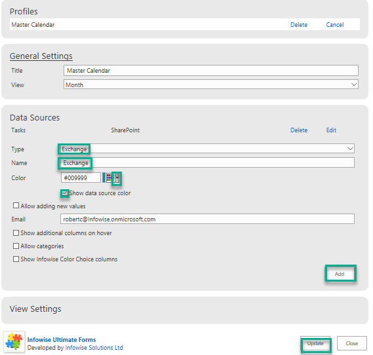Viewport: 373px width, 355px height.
Task: Click the Update button
Action: (315, 343)
